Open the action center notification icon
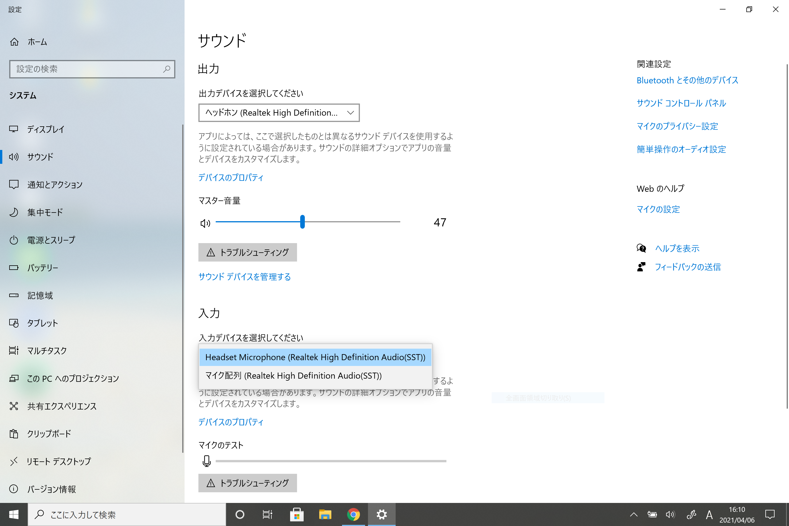 (x=770, y=514)
